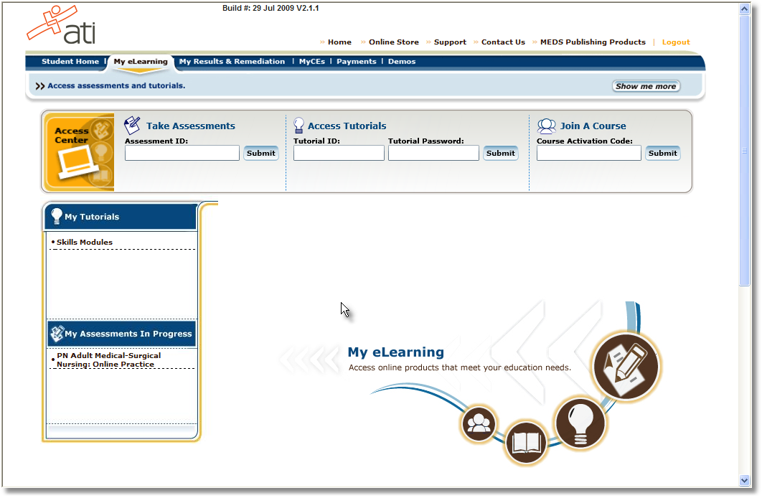762x498 pixels.
Task: Click the people group circle icon
Action: (x=479, y=423)
